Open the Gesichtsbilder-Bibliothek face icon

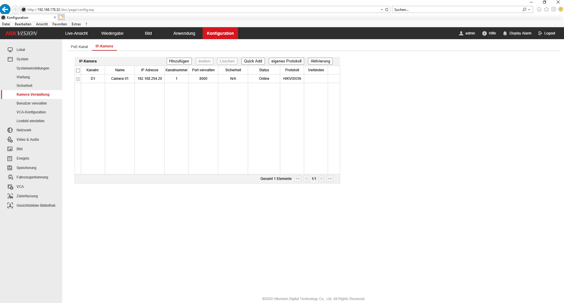click(x=10, y=206)
